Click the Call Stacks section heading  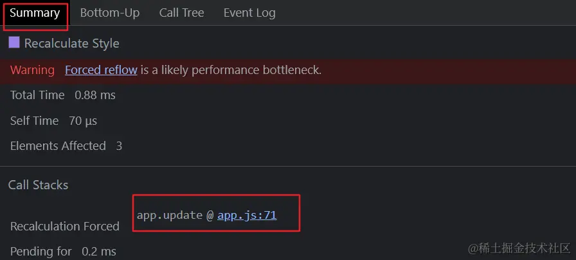(x=38, y=185)
